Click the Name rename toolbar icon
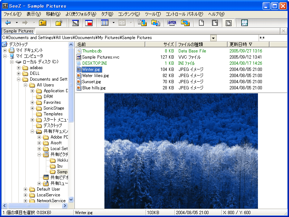 172,23
